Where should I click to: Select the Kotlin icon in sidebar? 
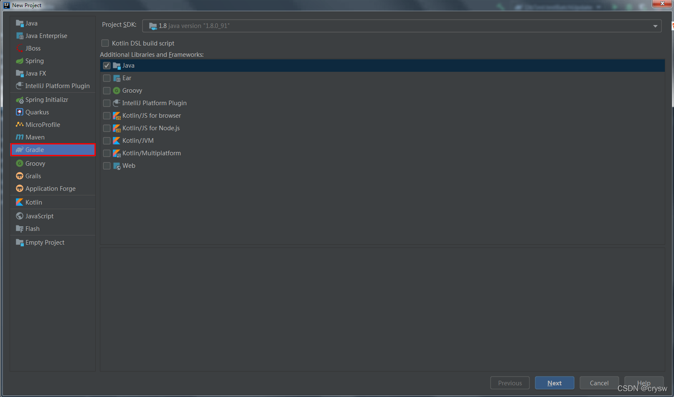pyautogui.click(x=20, y=202)
